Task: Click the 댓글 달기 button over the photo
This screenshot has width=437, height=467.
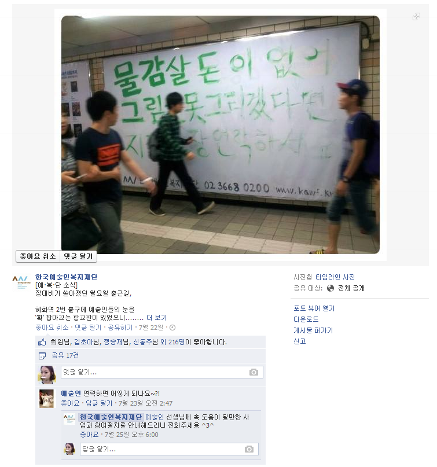Action: point(78,256)
